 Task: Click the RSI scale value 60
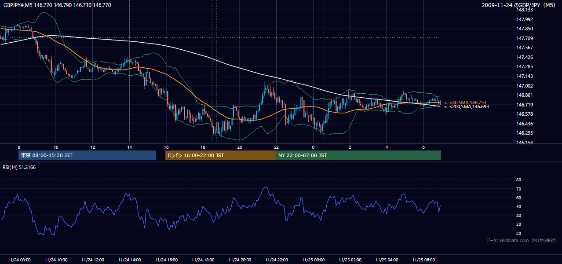point(518,198)
